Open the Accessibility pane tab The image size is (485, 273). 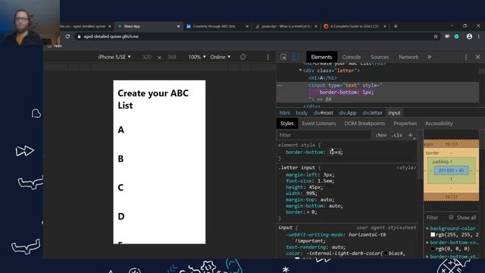(x=439, y=123)
